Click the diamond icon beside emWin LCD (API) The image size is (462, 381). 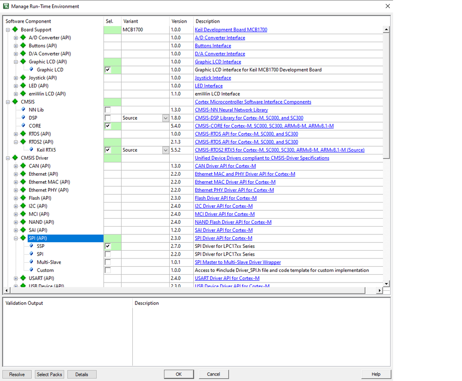coord(23,93)
